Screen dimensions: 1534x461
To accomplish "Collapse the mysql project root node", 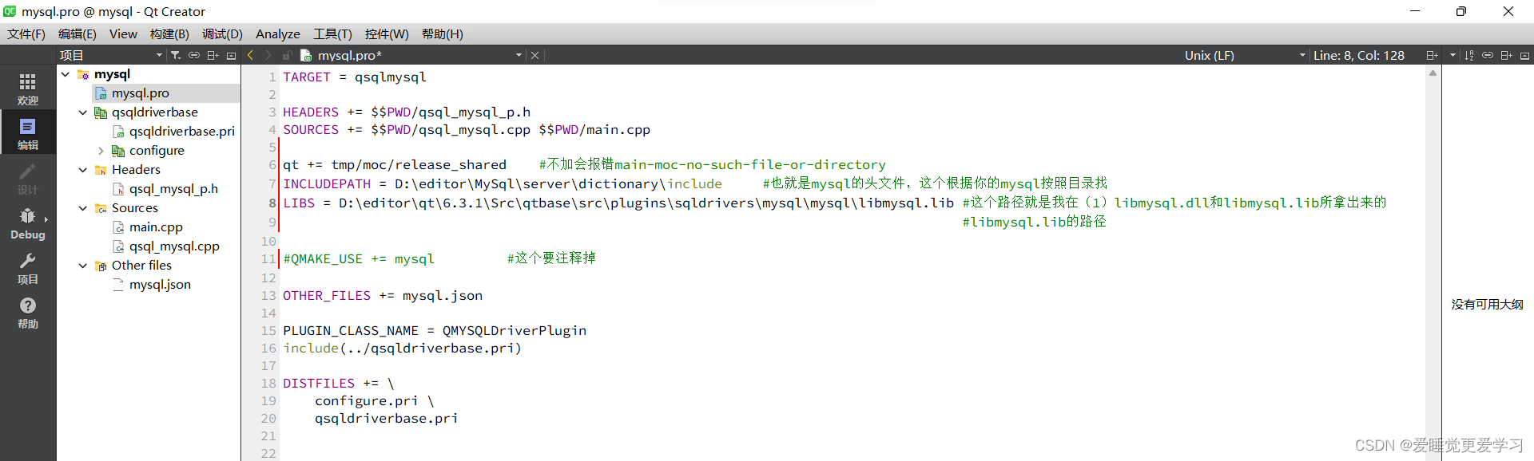I will pyautogui.click(x=66, y=74).
